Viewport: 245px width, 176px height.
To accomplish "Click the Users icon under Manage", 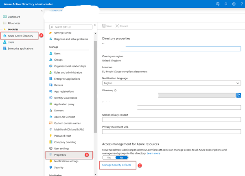I will [x=51, y=53].
